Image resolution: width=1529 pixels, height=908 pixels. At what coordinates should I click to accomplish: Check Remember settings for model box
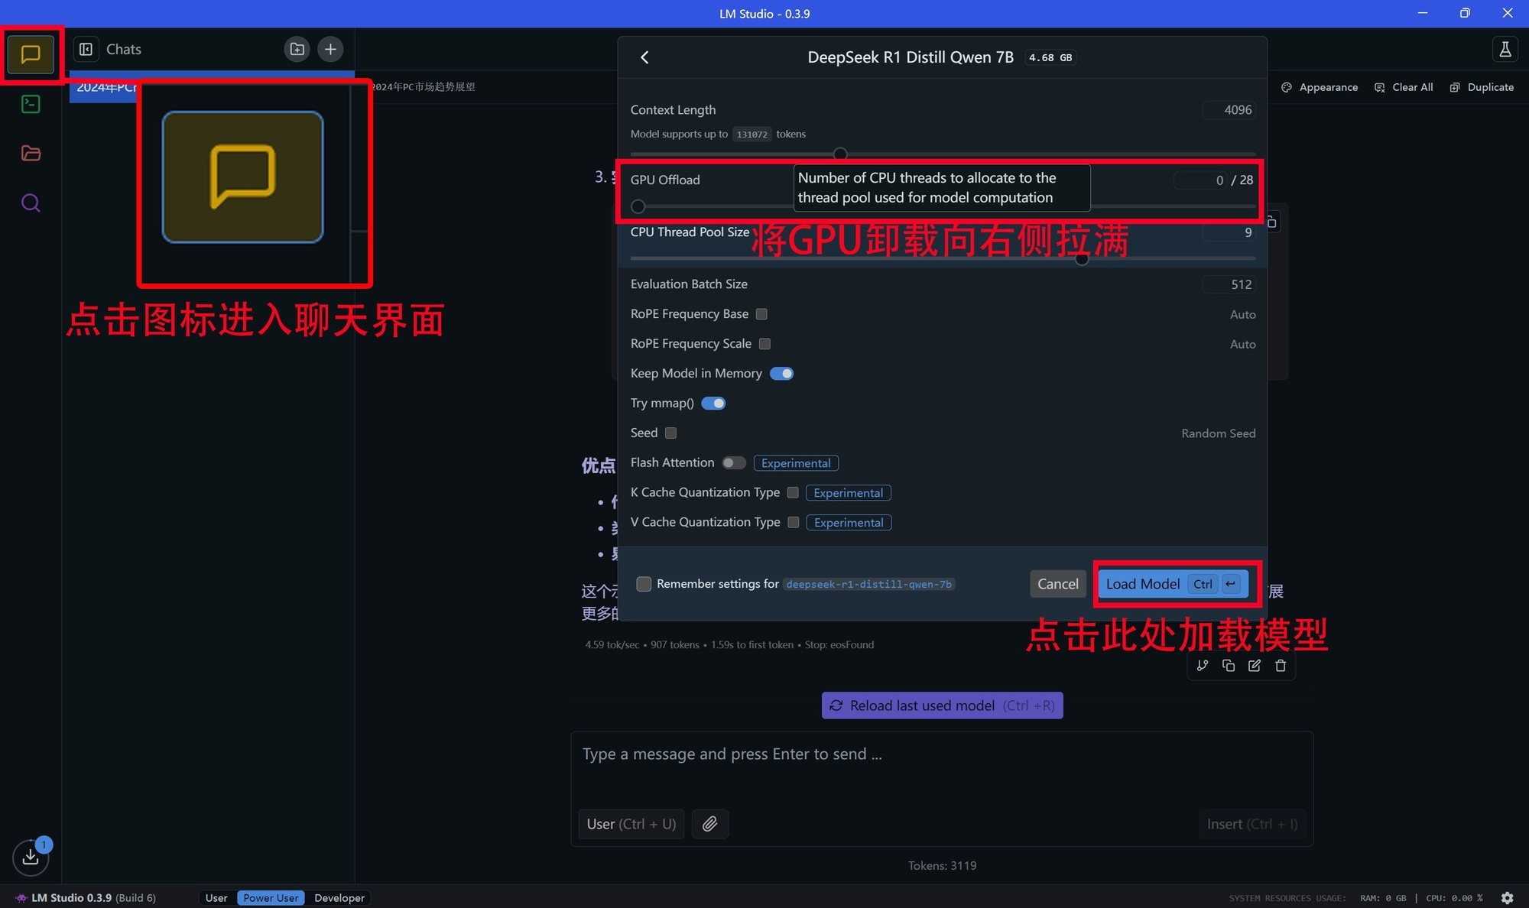[644, 584]
